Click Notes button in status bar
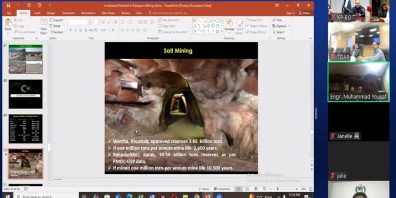This screenshot has height=198, width=396. 204,189
